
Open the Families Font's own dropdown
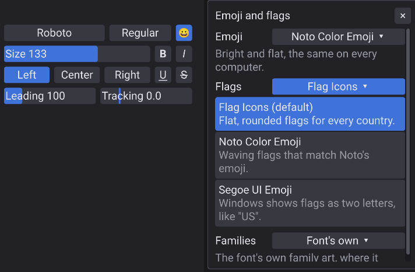click(338, 240)
